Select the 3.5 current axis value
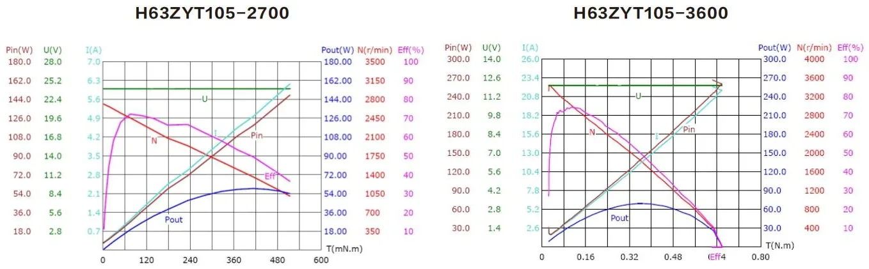This screenshot has height=269, width=869. click(x=93, y=156)
